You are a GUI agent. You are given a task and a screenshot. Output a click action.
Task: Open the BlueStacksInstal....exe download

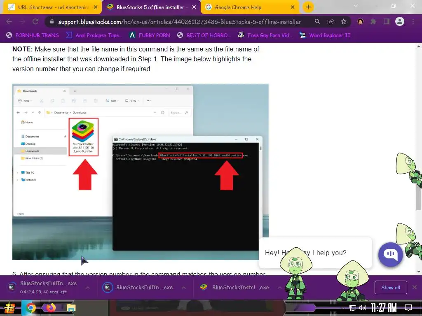point(234,287)
